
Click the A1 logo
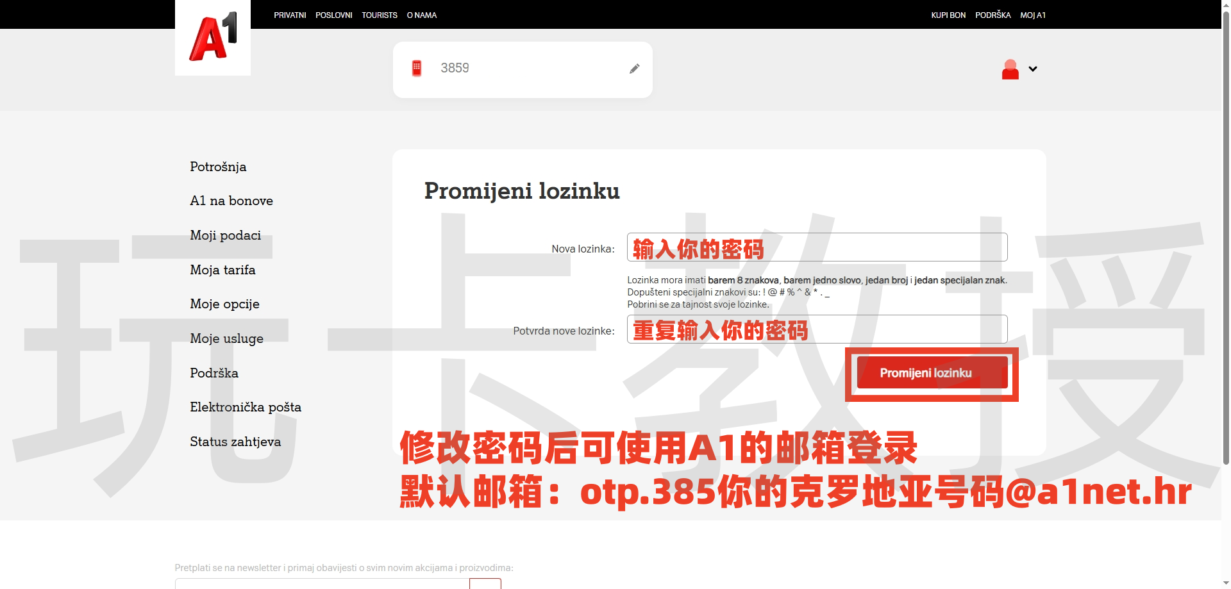coord(212,37)
